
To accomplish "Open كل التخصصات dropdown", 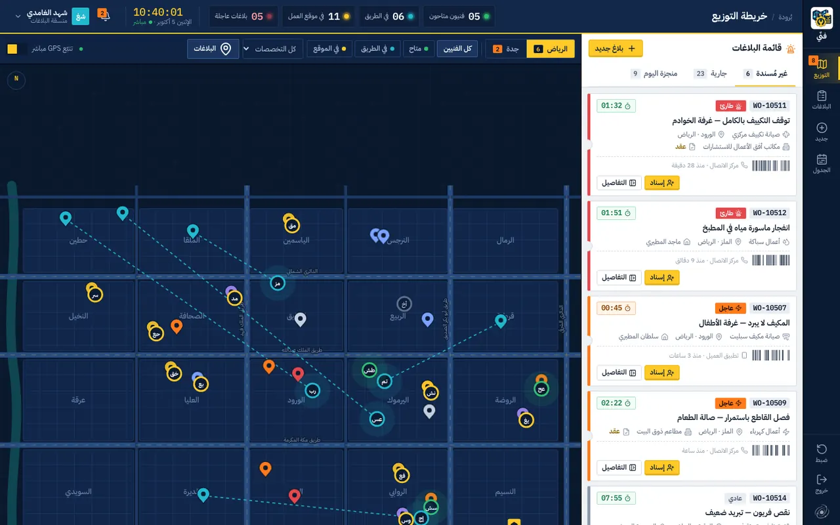I will tap(273, 49).
